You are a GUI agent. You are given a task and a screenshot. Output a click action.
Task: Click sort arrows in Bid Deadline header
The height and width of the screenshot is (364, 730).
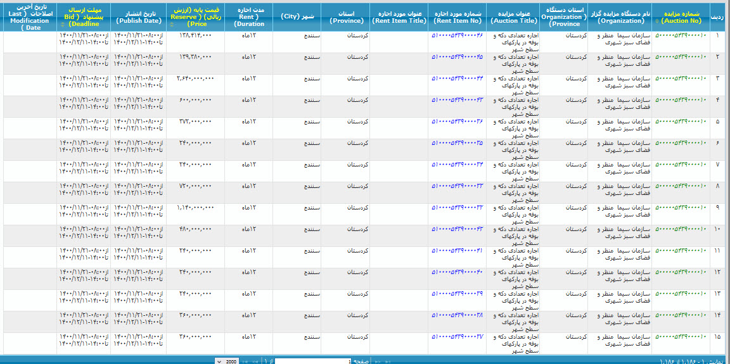click(62, 24)
